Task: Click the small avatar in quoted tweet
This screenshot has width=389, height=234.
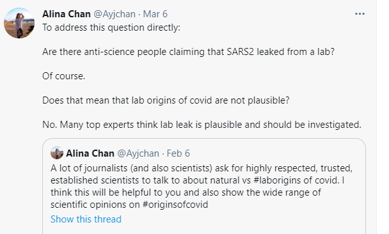Action: click(57, 153)
